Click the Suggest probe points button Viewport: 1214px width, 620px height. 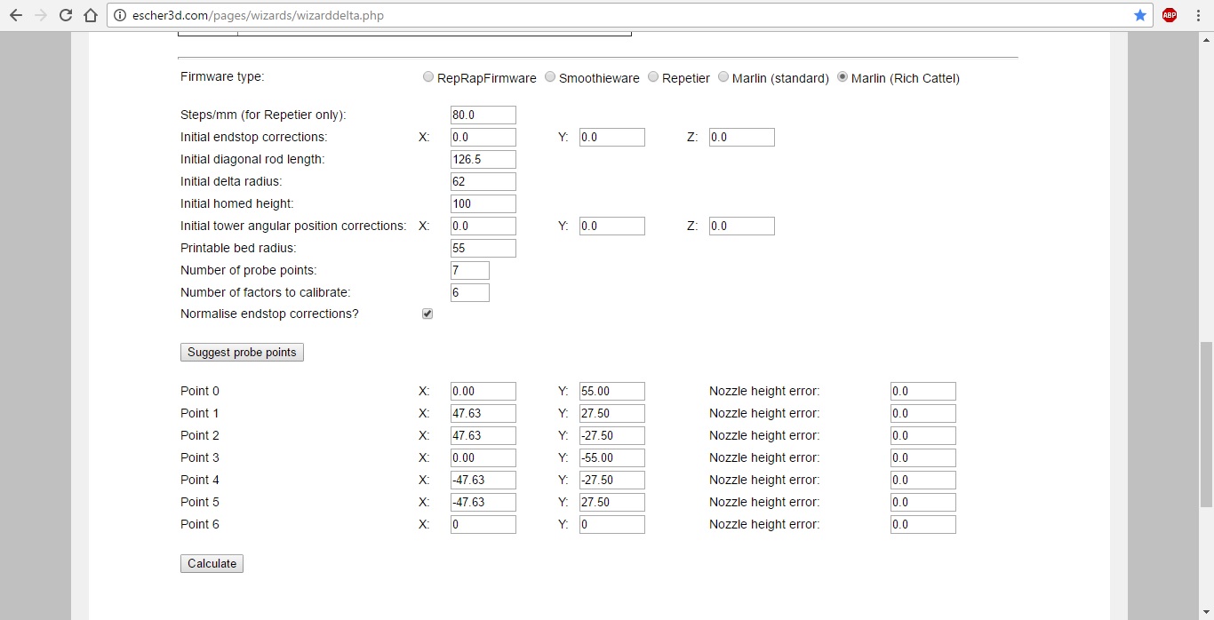click(242, 353)
